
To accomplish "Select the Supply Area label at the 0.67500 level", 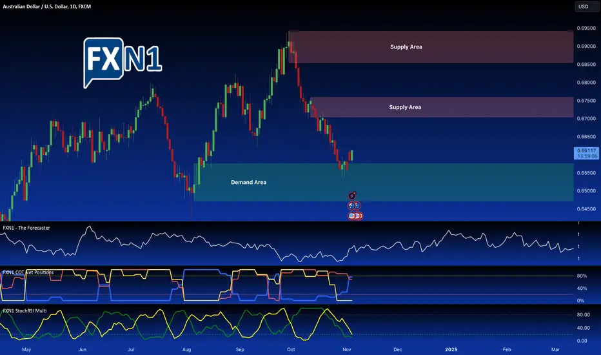I will click(x=405, y=107).
